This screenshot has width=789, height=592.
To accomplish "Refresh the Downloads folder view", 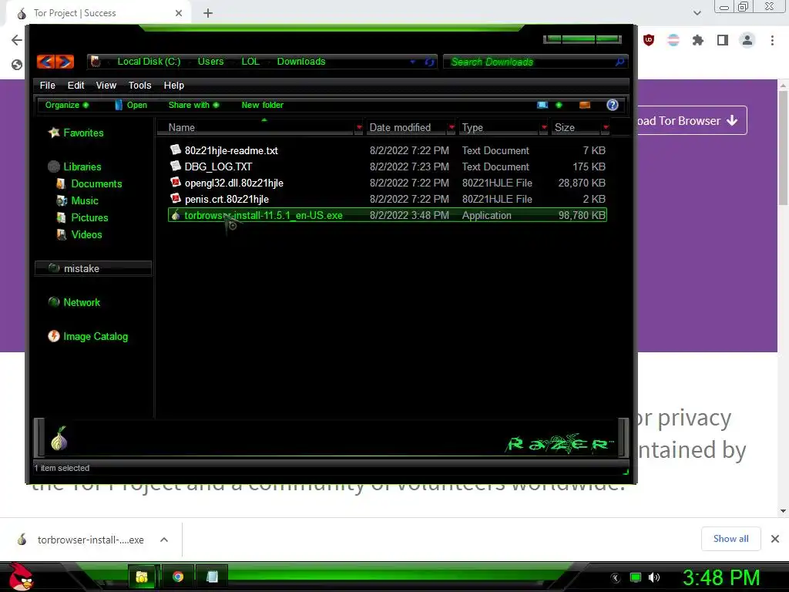I will point(429,62).
